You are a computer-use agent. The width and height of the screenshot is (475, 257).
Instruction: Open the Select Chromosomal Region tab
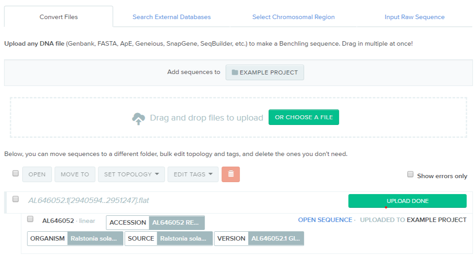293,17
